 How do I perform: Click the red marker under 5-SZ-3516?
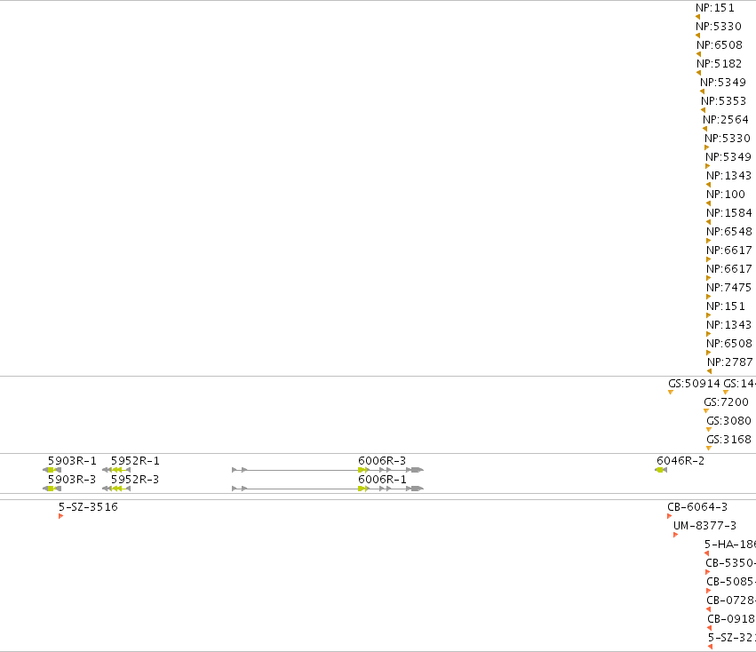tap(60, 516)
